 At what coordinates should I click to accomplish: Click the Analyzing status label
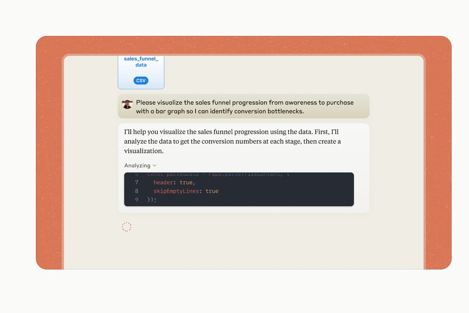(x=137, y=165)
